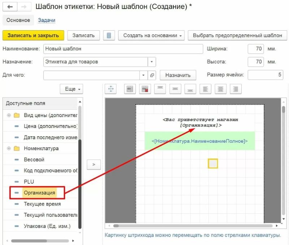Viewport: 289px width, 245px height.
Task: Click the split cells icon with red mark
Action: tap(145, 89)
